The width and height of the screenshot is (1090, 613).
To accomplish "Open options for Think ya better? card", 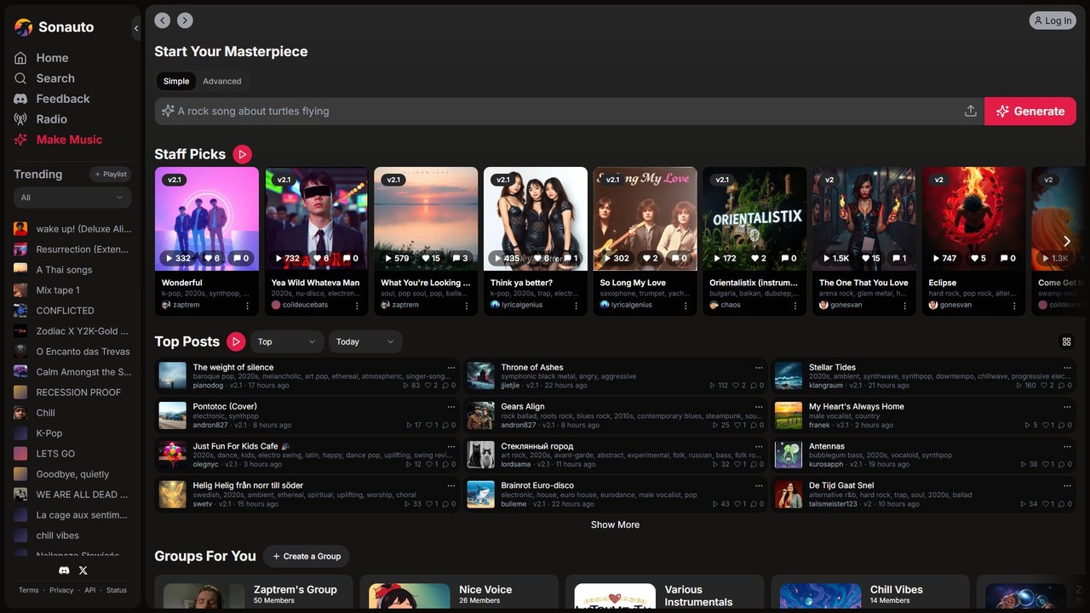I will (576, 305).
